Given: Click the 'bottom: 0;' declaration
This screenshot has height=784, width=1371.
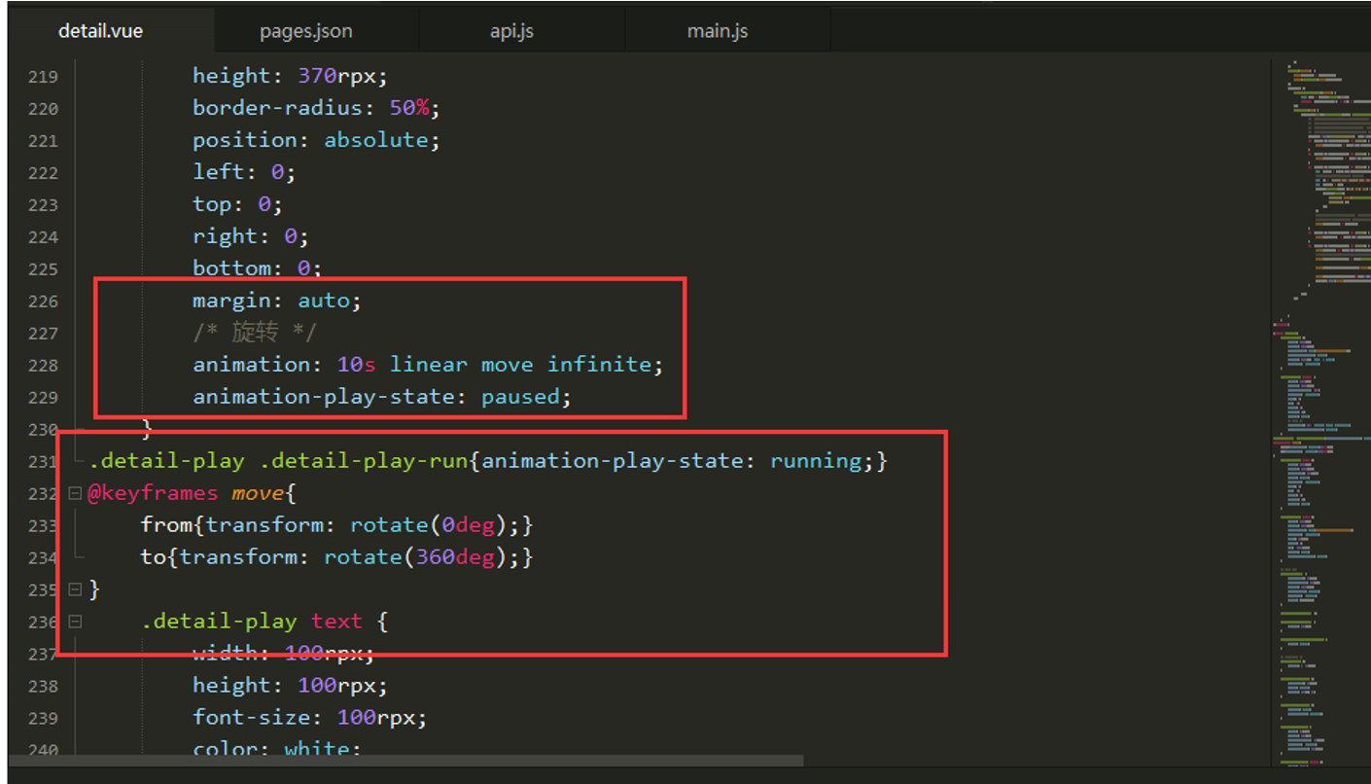Looking at the screenshot, I should 257,267.
